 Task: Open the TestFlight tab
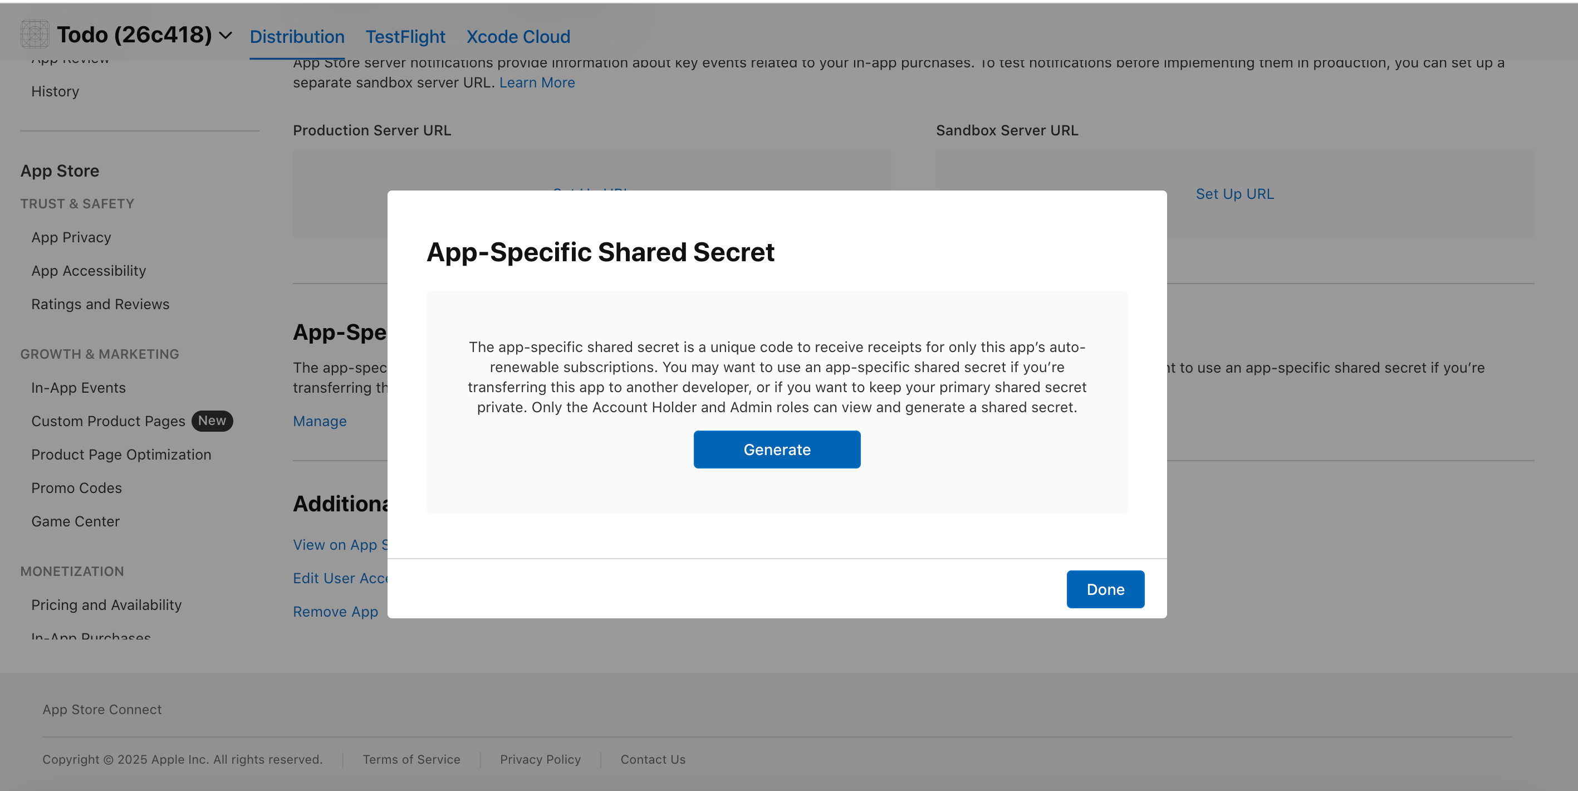(405, 37)
